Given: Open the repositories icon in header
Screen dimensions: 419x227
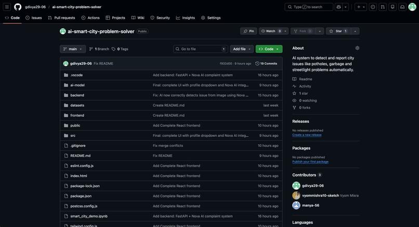Looking at the screenshot, I should (392, 7).
